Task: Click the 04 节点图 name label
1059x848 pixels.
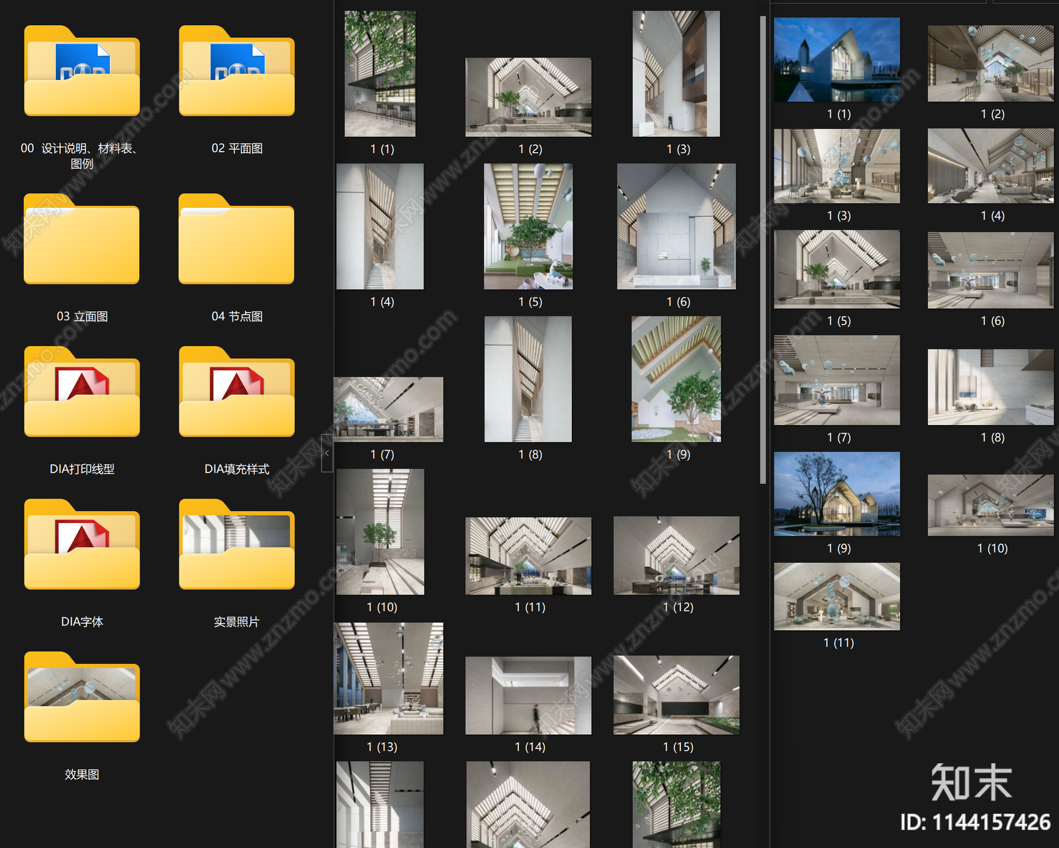Action: (237, 316)
